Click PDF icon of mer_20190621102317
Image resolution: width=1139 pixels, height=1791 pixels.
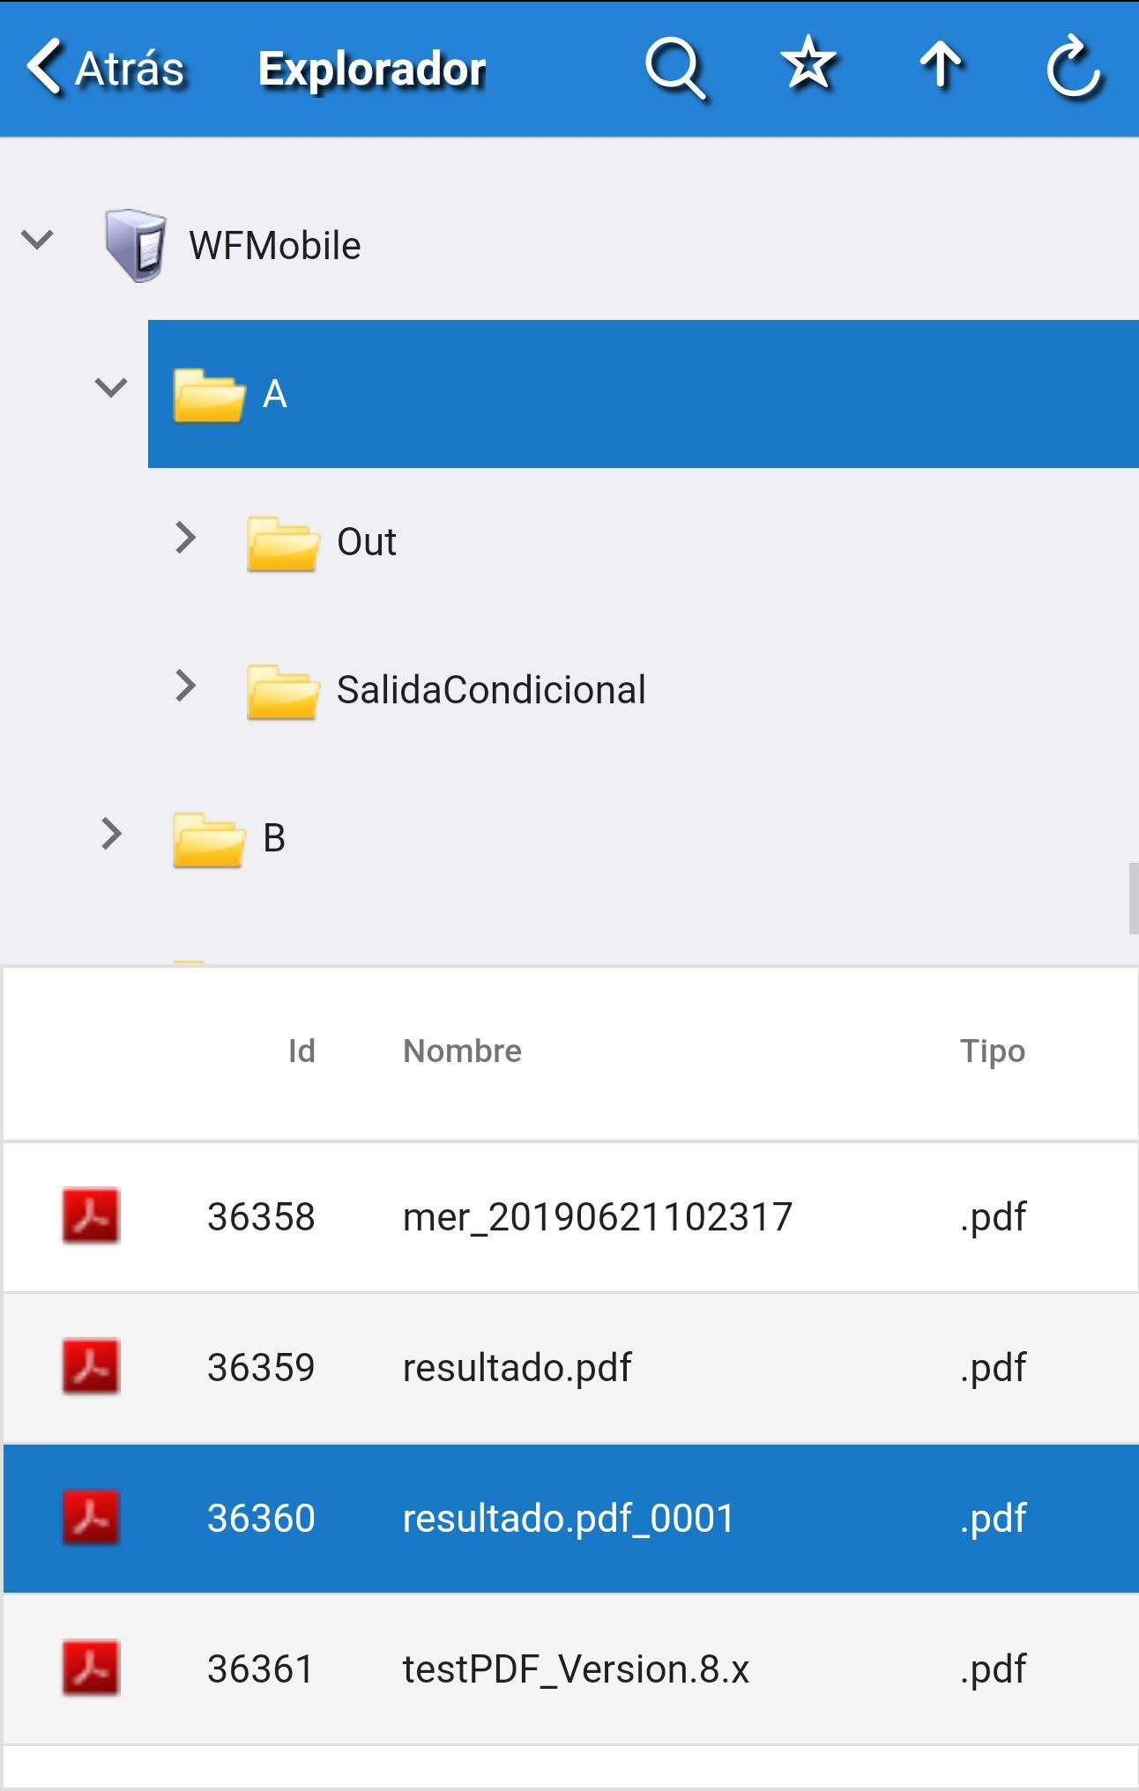tap(91, 1215)
